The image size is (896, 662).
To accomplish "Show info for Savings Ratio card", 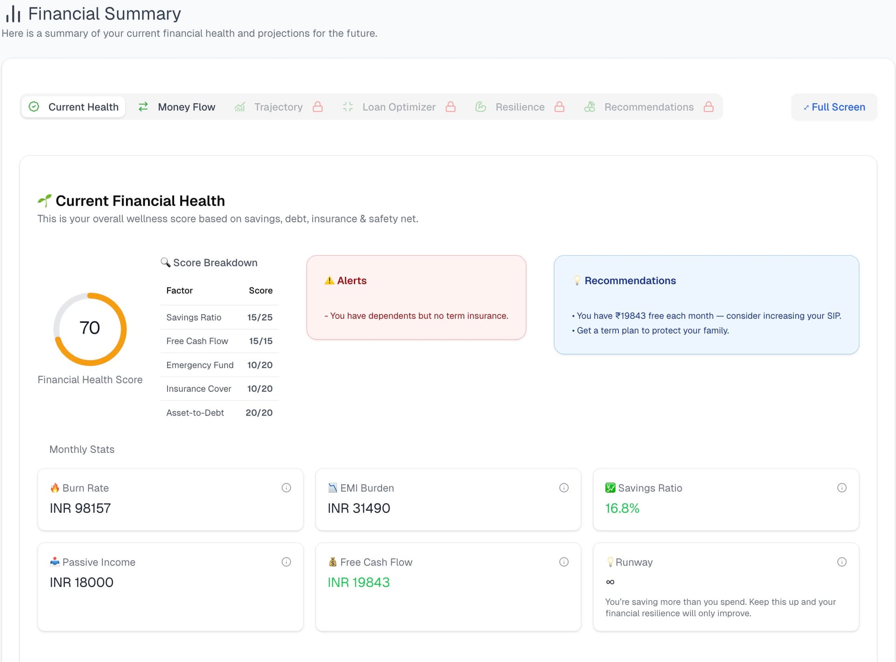I will pyautogui.click(x=842, y=488).
